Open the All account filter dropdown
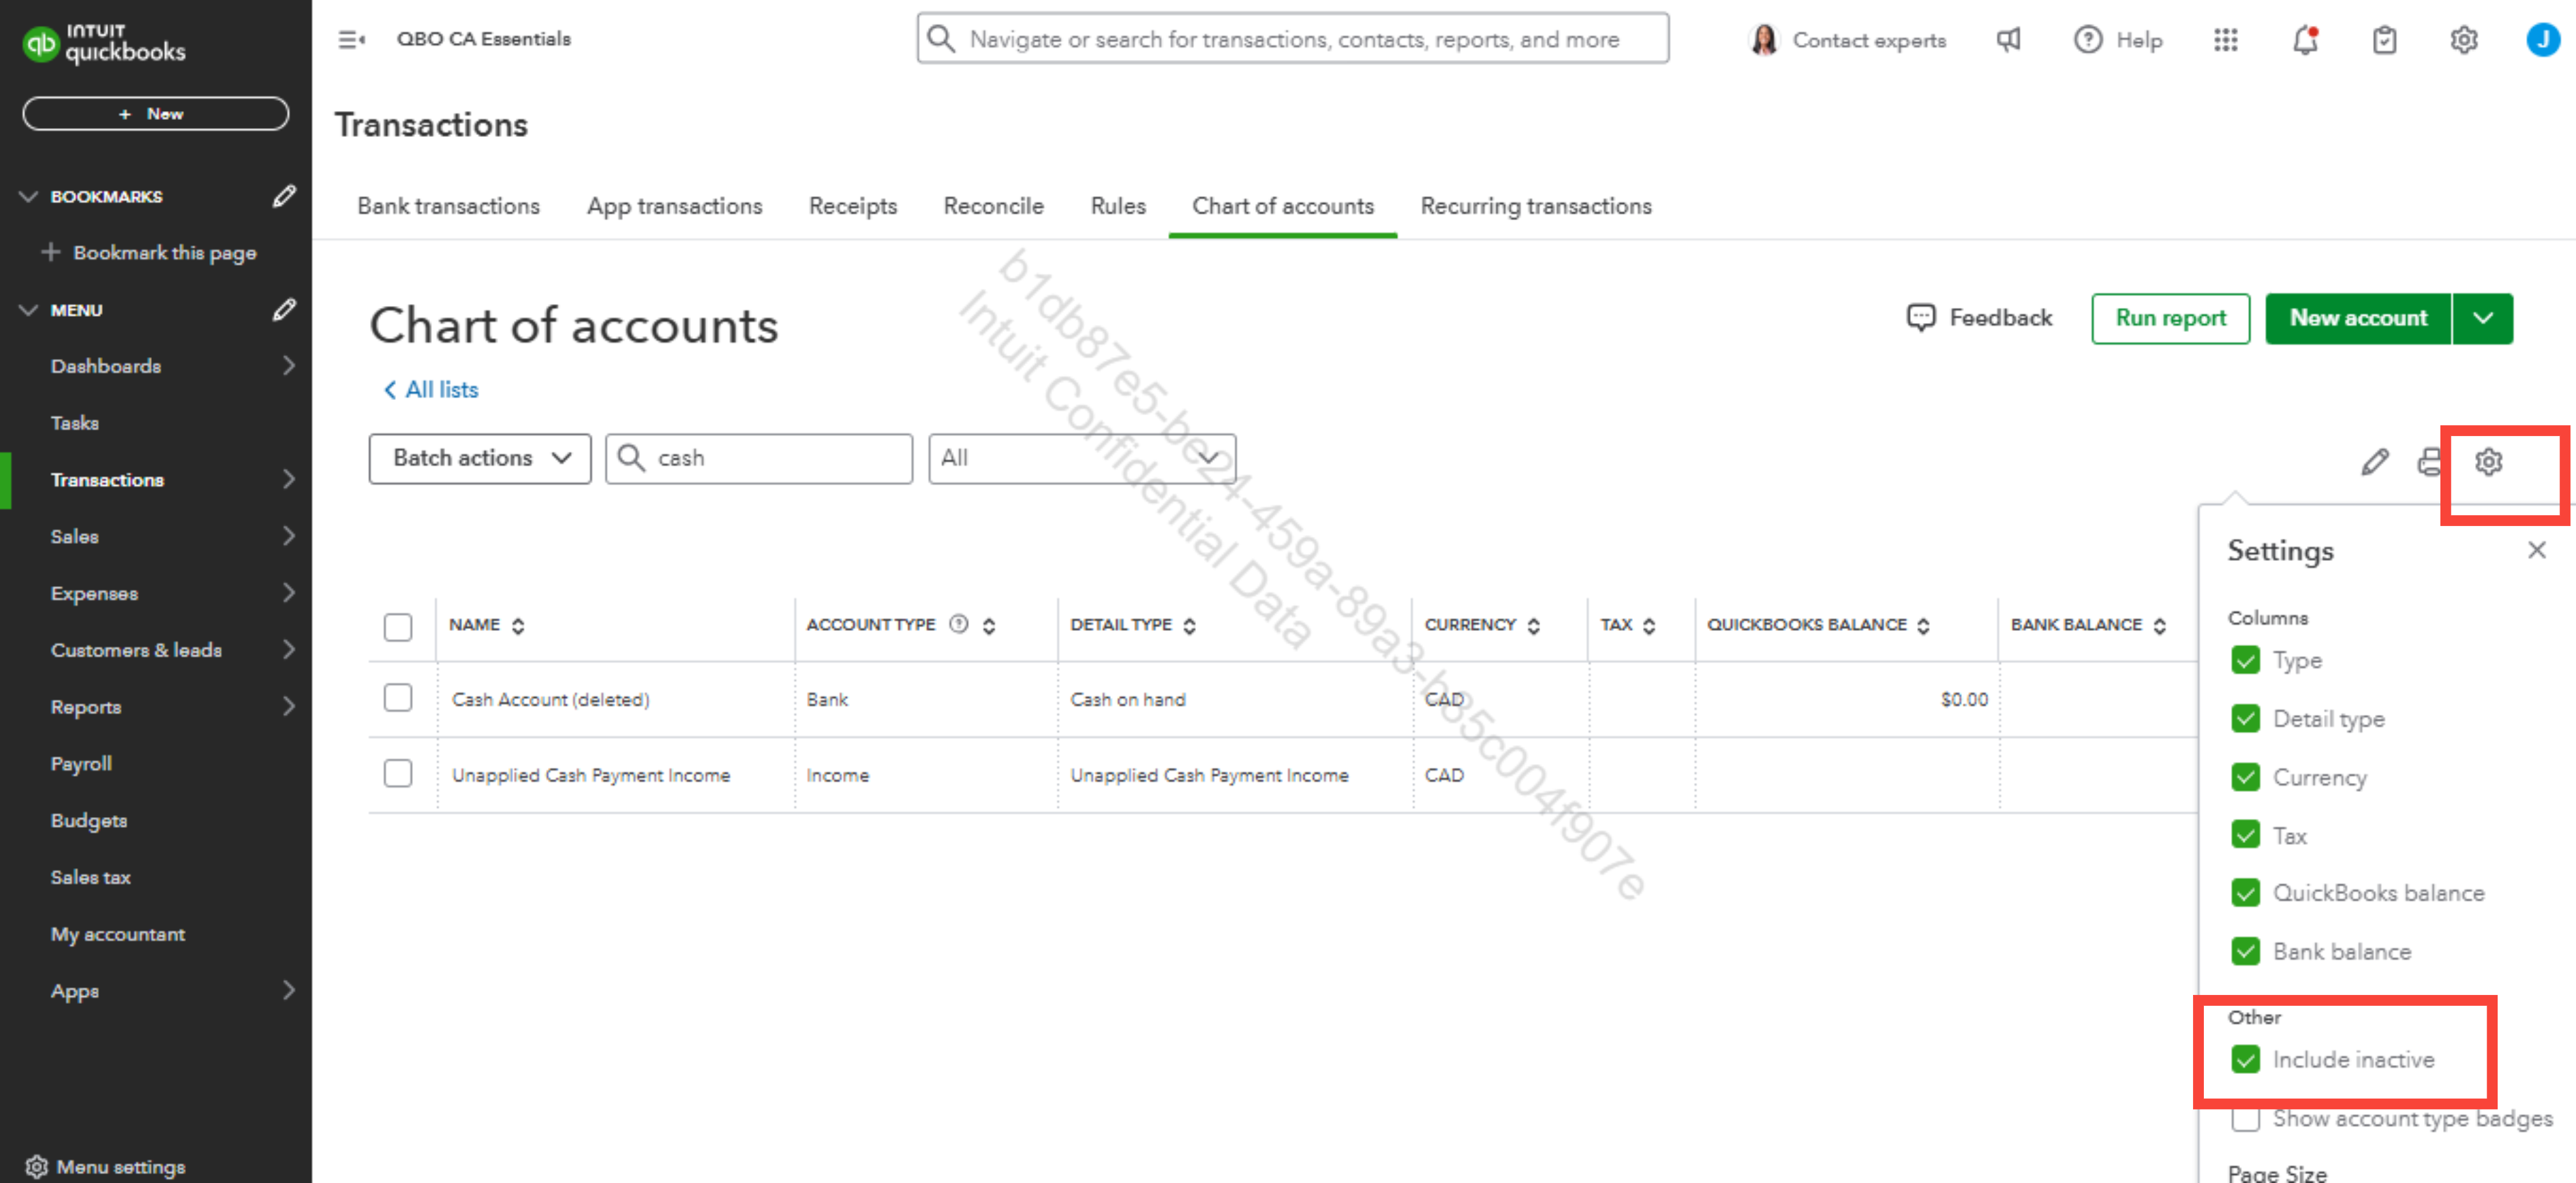The width and height of the screenshot is (2576, 1183). pos(1081,458)
